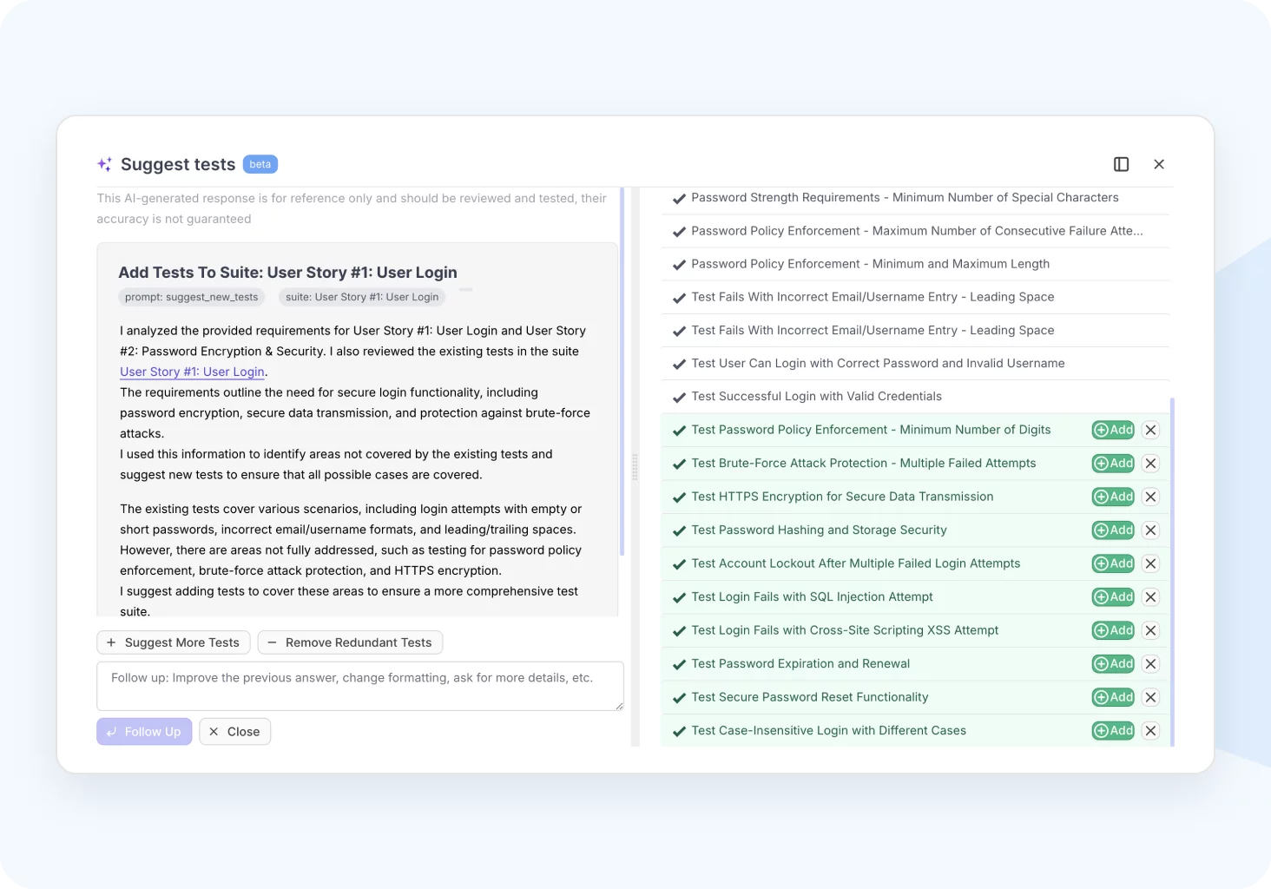The height and width of the screenshot is (889, 1271).
Task: Click the Suggest More Tests button
Action: (x=174, y=642)
